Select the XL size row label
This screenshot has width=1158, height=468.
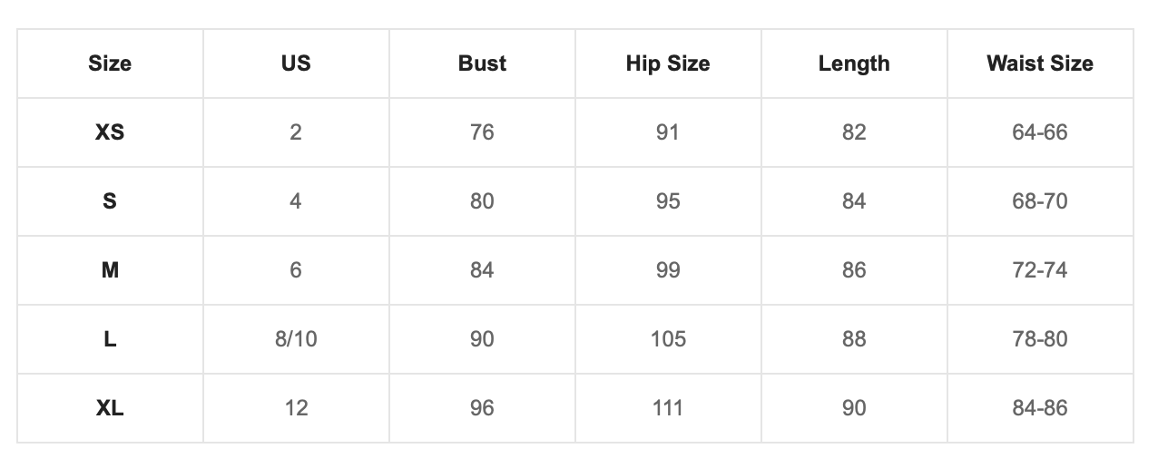[110, 408]
